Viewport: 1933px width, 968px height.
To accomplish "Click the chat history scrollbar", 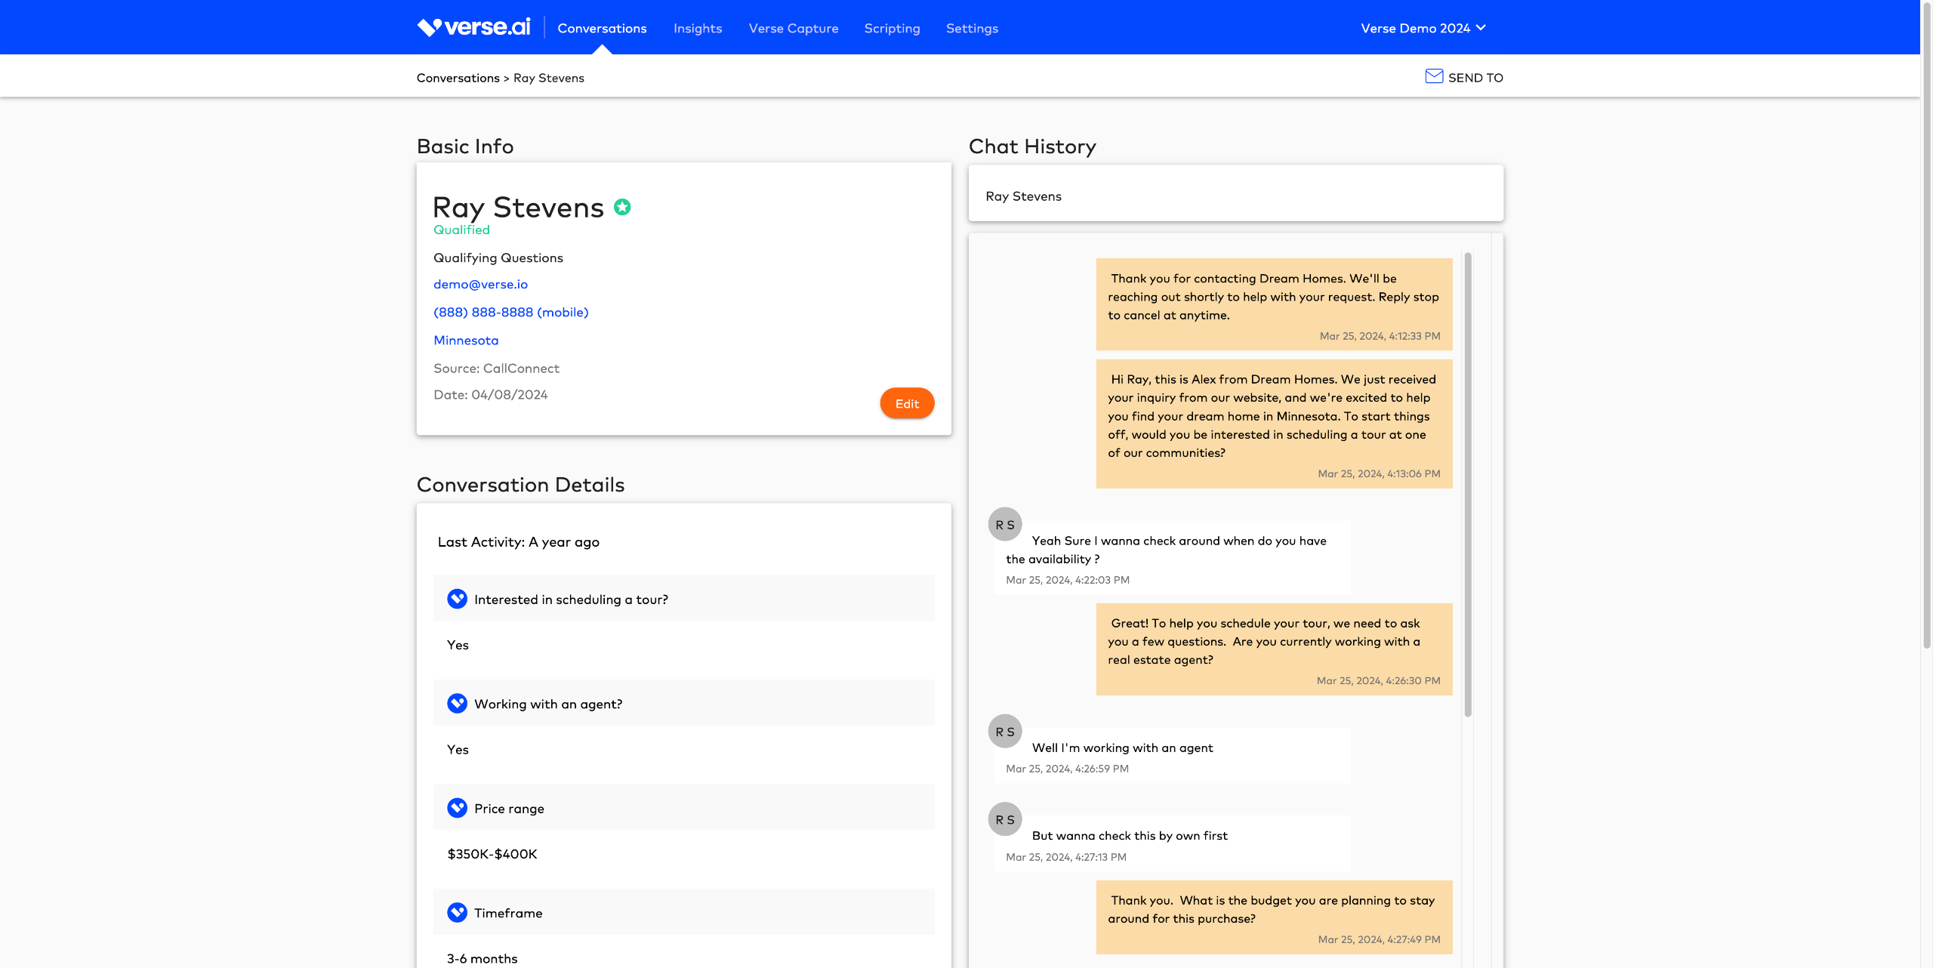I will pyautogui.click(x=1468, y=483).
